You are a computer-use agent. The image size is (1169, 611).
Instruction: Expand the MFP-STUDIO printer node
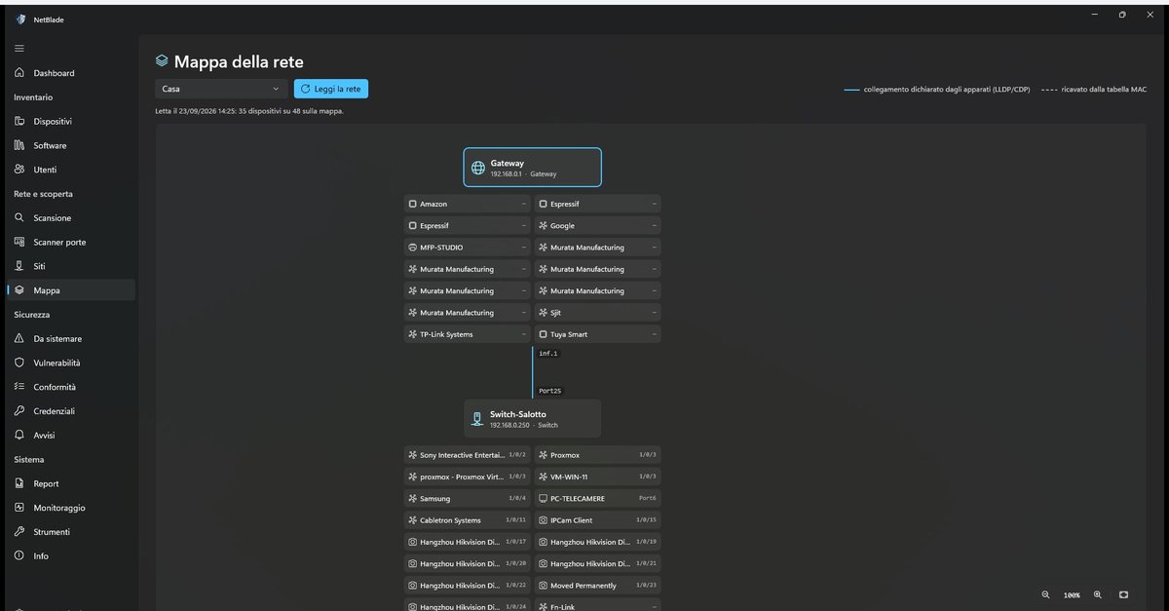tap(468, 248)
